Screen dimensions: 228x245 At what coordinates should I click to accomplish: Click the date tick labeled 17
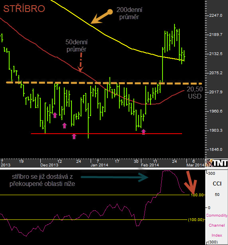(x=117, y=161)
